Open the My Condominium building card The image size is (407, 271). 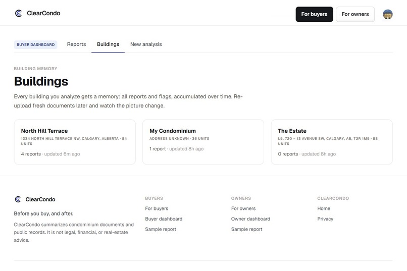(203, 142)
